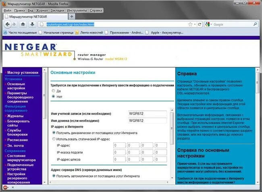The width and height of the screenshot is (262, 192).
Task: Bookmark page with the star icon
Action: click(x=190, y=25)
